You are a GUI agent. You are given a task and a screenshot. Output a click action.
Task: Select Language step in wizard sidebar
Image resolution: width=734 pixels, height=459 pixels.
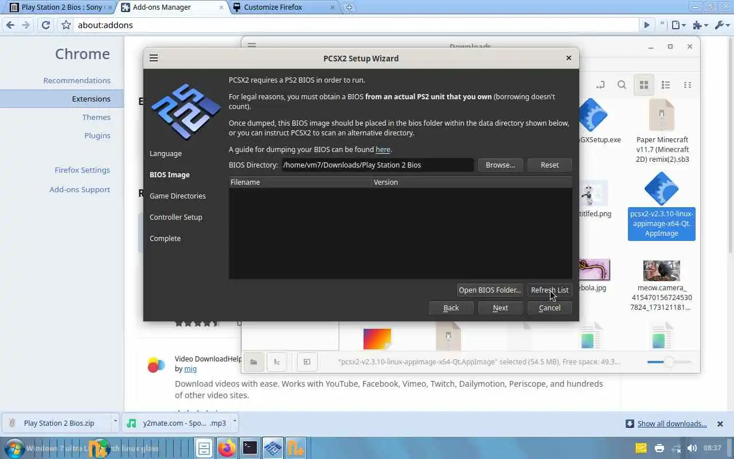(x=166, y=153)
